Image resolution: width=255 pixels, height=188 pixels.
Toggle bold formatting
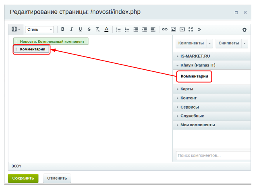click(x=62, y=29)
